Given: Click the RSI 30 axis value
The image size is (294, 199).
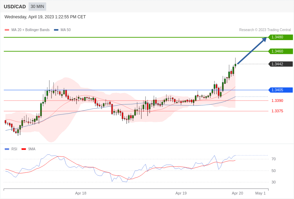Looking at the screenshot, I should [274, 182].
